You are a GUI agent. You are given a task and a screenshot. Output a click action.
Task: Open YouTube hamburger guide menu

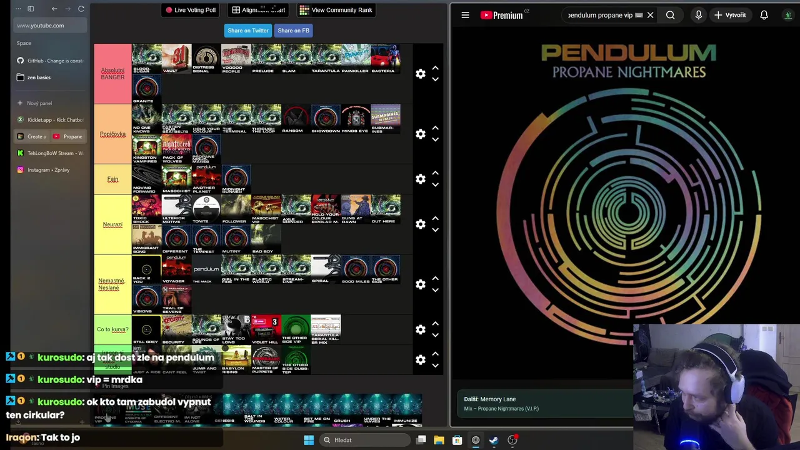(x=465, y=15)
